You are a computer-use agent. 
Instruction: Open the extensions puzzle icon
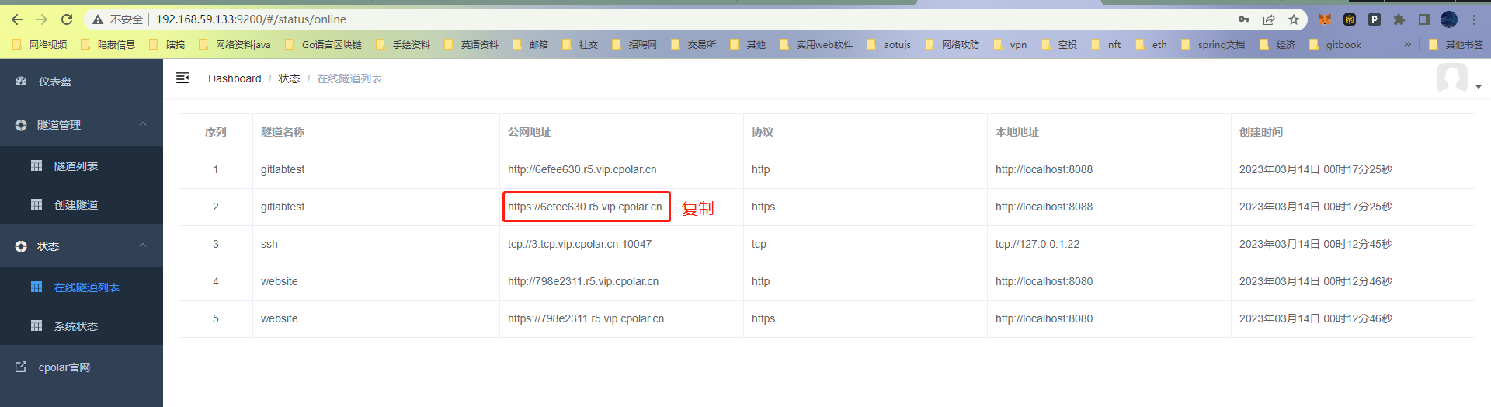pyautogui.click(x=1399, y=19)
